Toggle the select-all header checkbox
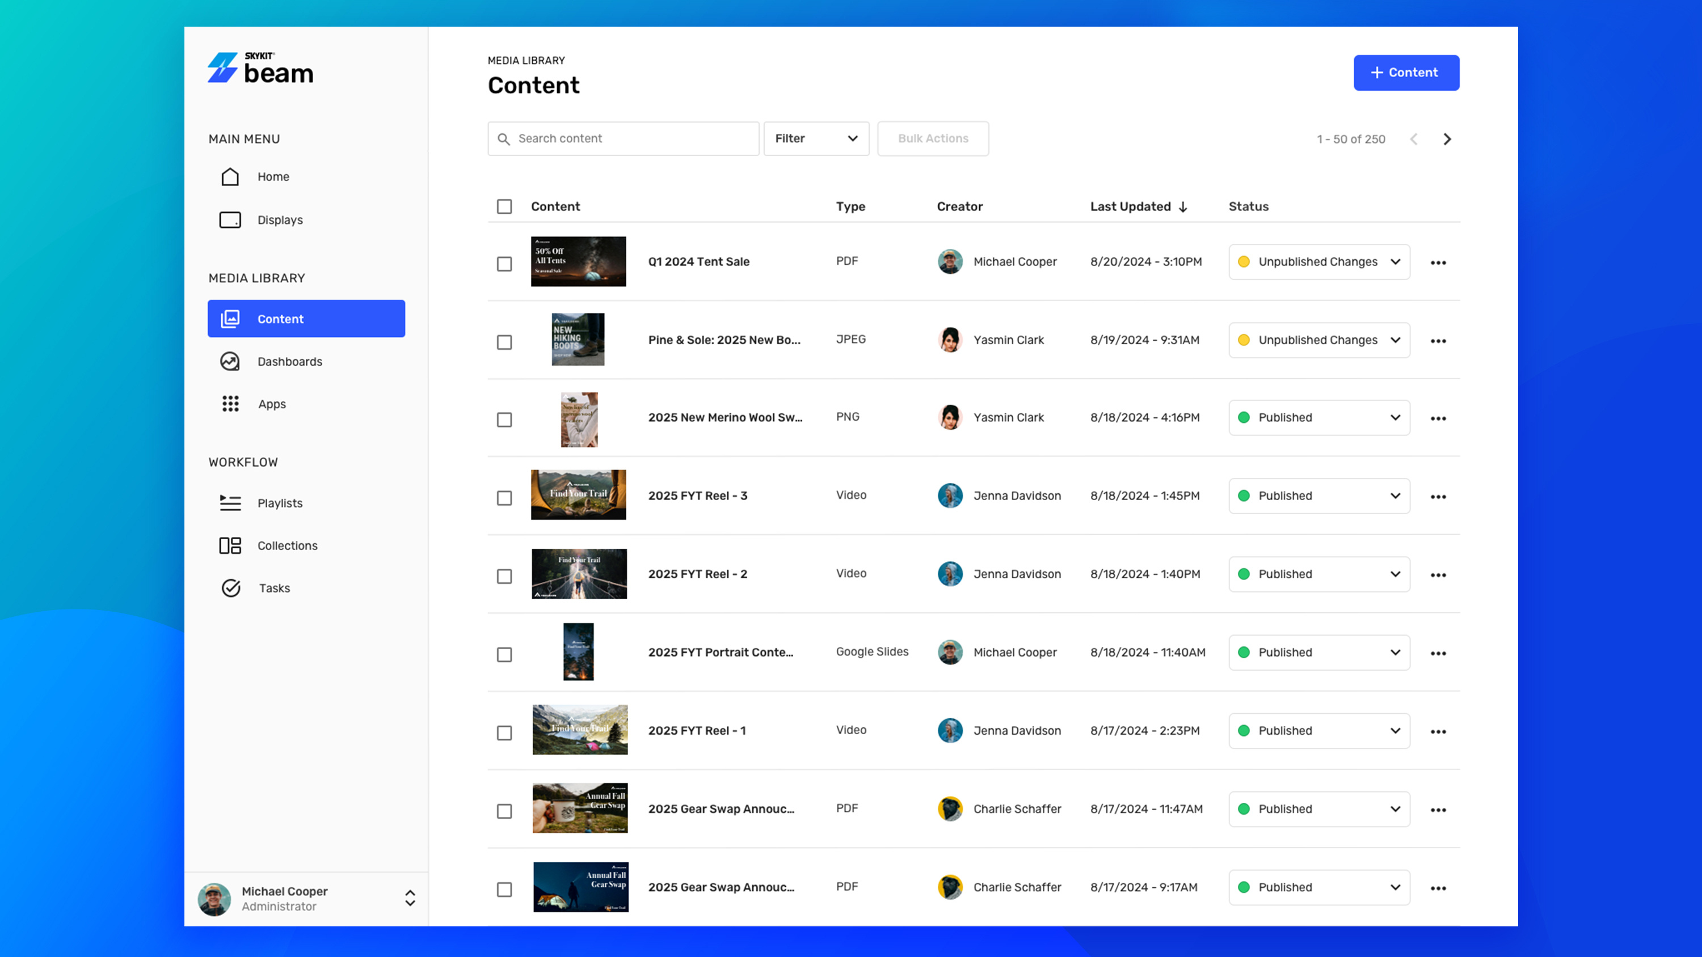Viewport: 1702px width, 957px height. pos(504,207)
